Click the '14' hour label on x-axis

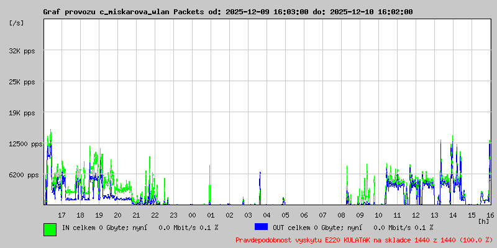point(454,215)
